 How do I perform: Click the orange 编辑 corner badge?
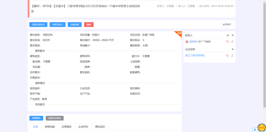tap(179, 33)
